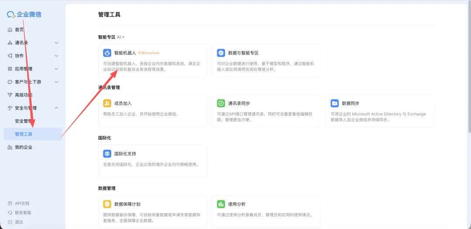Open the 成员加入 card title
Image resolution: width=471 pixels, height=229 pixels.
pyautogui.click(x=123, y=104)
